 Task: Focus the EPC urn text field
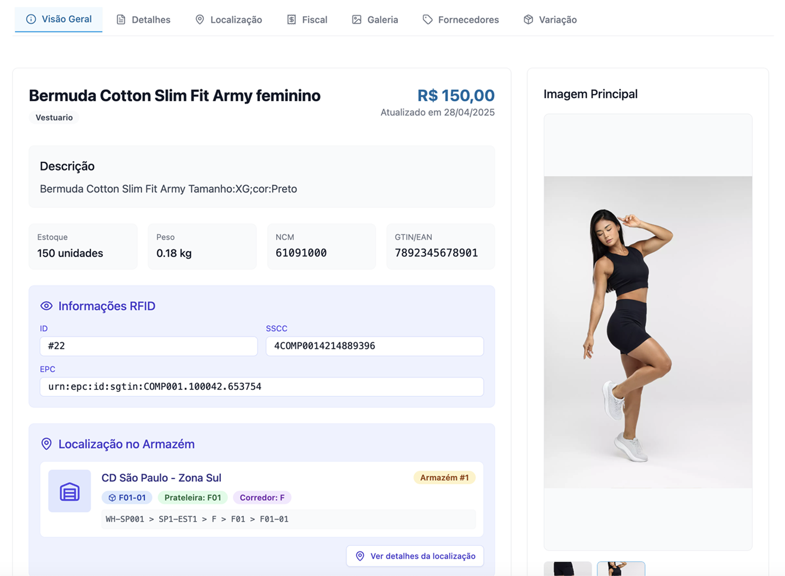tap(261, 387)
